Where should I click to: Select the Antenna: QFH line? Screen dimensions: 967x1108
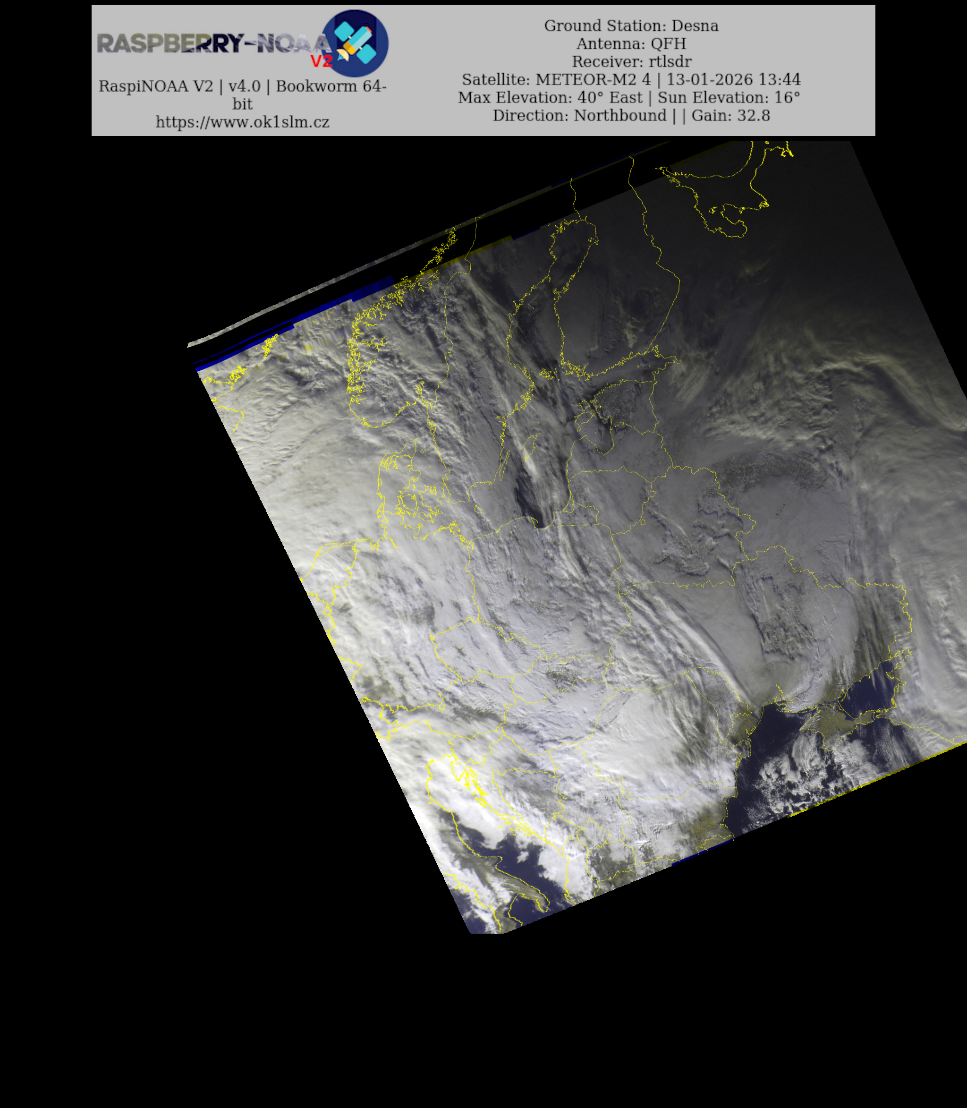pos(631,44)
